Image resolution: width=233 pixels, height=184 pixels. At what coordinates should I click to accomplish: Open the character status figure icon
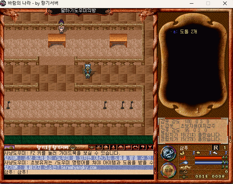point(113,147)
